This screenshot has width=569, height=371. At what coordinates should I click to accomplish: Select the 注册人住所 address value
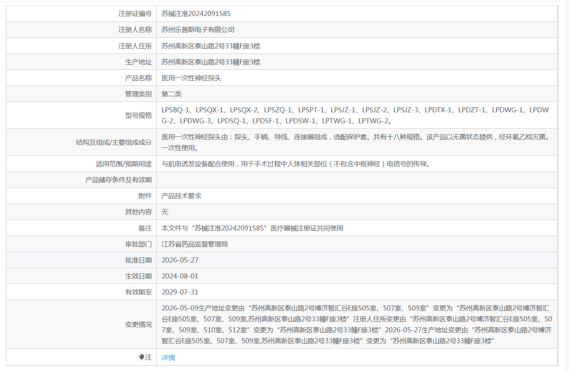(x=211, y=46)
